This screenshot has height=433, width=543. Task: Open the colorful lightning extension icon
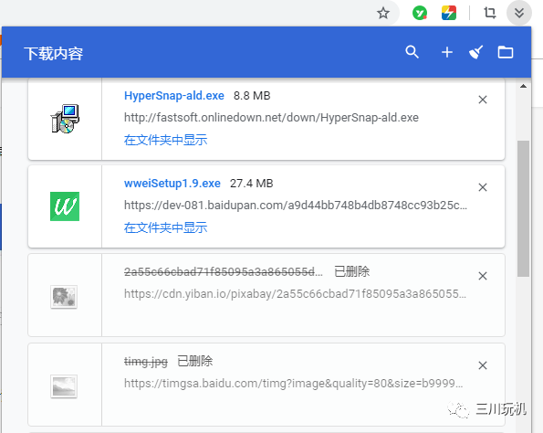coord(449,13)
